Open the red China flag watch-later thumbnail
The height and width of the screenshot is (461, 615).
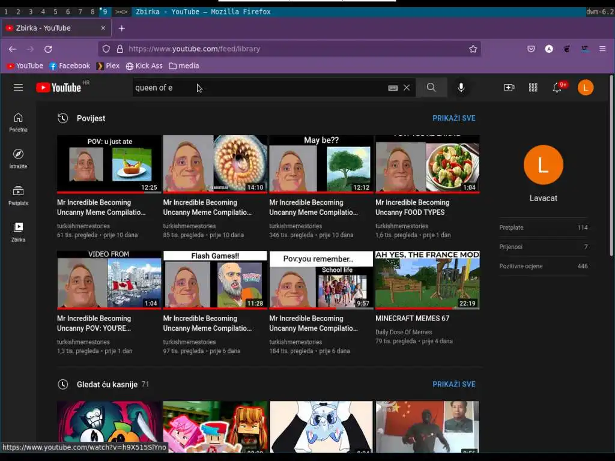427,427
